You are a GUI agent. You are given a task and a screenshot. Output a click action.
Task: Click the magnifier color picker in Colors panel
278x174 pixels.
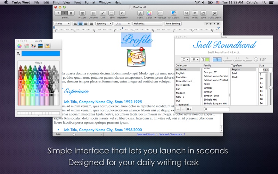point(18,54)
